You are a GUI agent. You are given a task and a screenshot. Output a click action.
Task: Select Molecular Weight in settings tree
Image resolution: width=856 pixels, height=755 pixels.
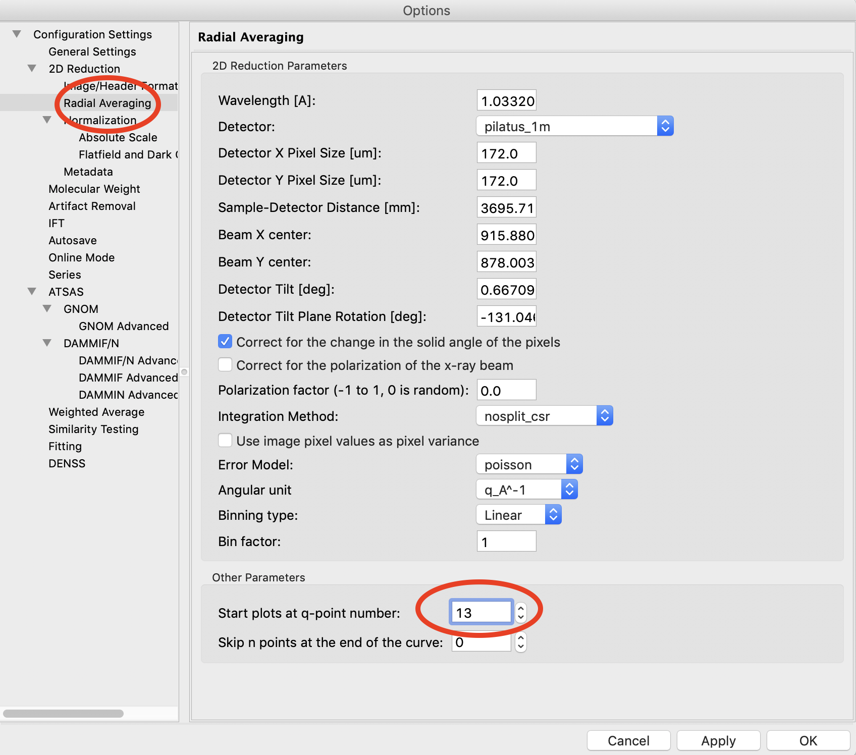click(94, 189)
